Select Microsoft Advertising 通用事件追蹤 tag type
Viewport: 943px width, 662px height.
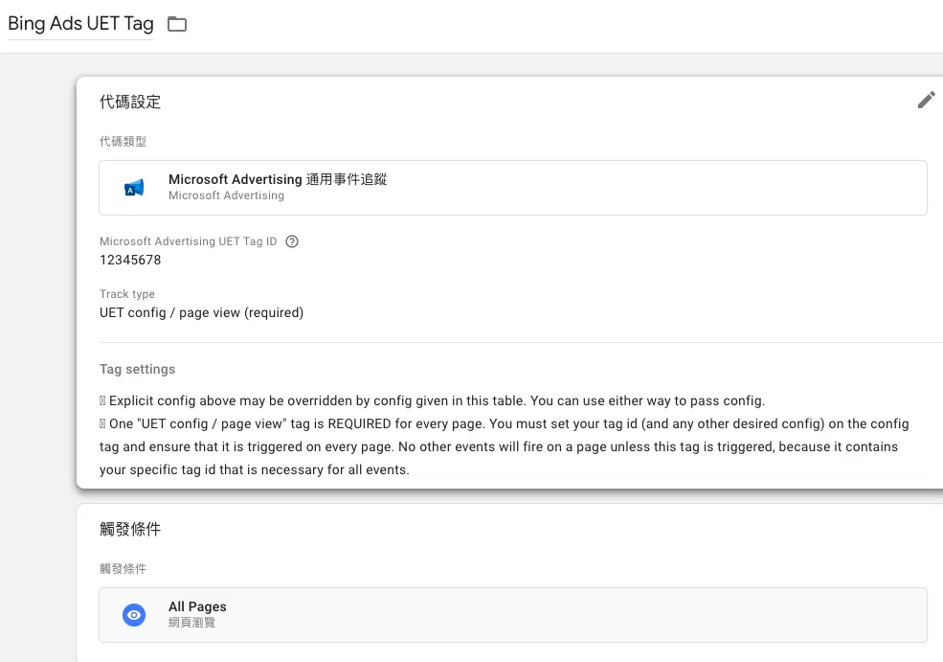[x=513, y=188]
